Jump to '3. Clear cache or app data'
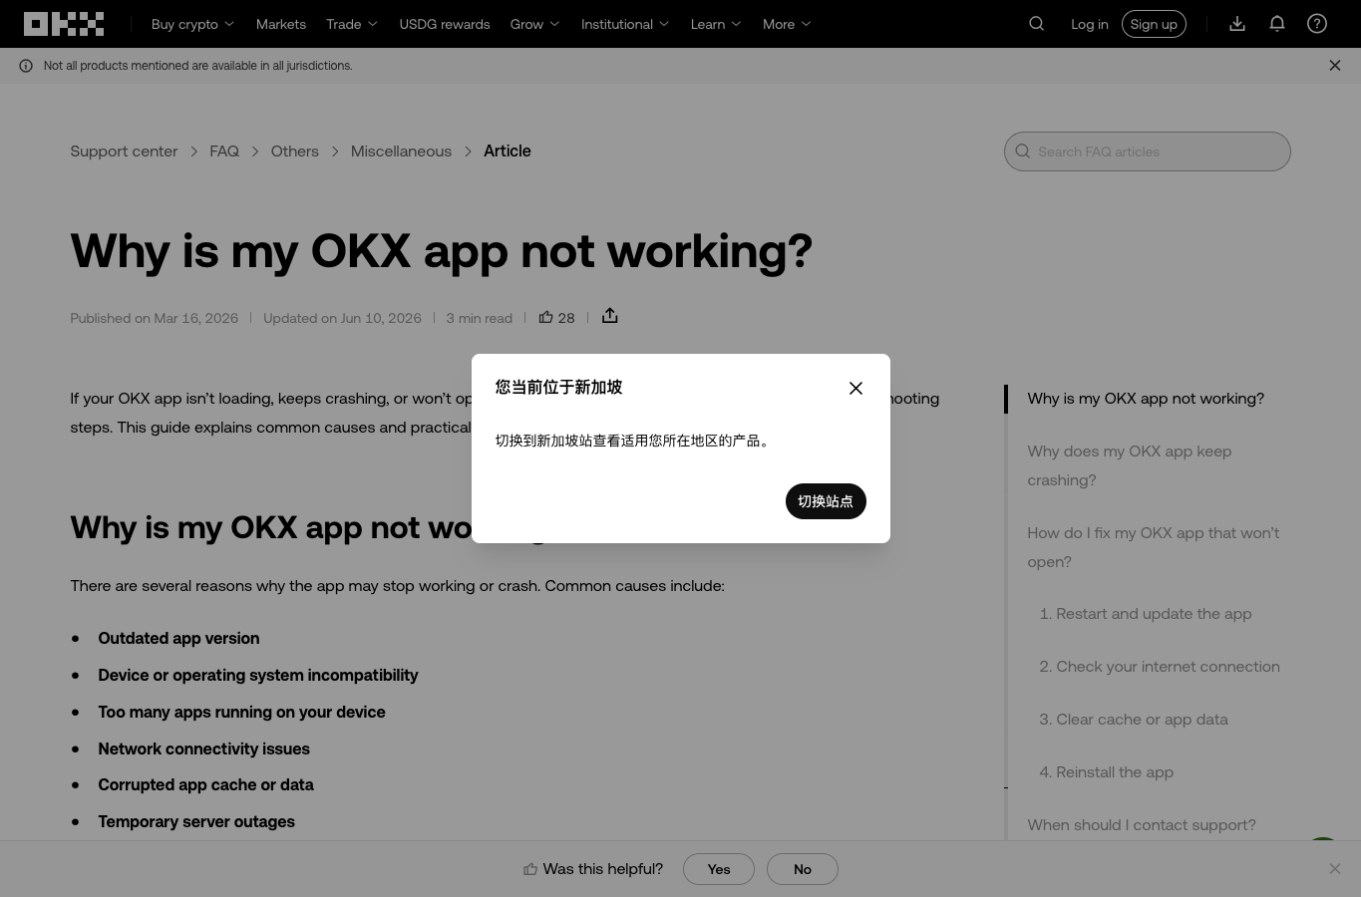 coord(1134,720)
